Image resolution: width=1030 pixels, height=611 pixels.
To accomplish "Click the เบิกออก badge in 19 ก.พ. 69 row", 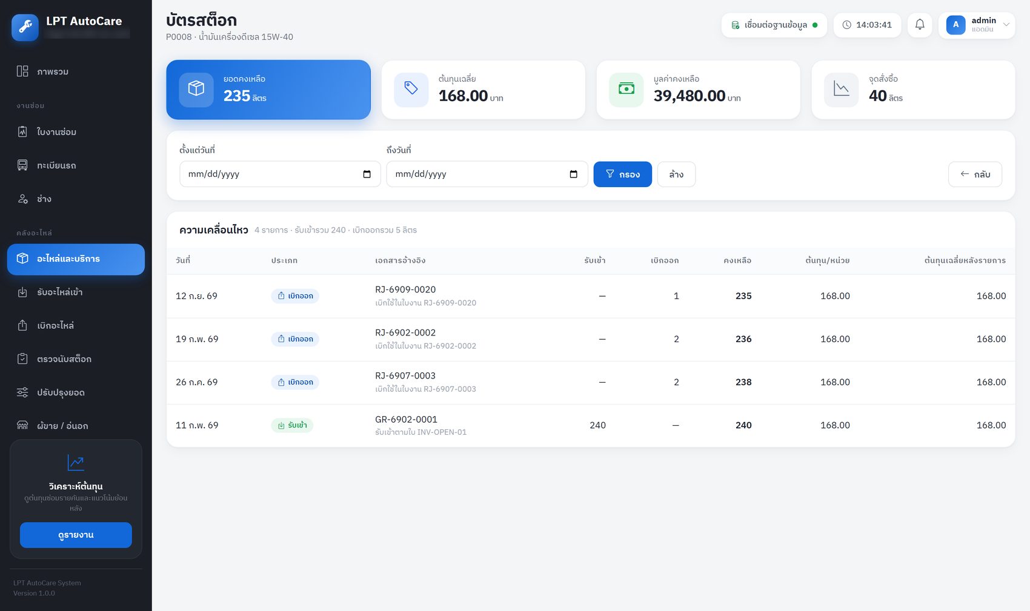I will coord(295,339).
